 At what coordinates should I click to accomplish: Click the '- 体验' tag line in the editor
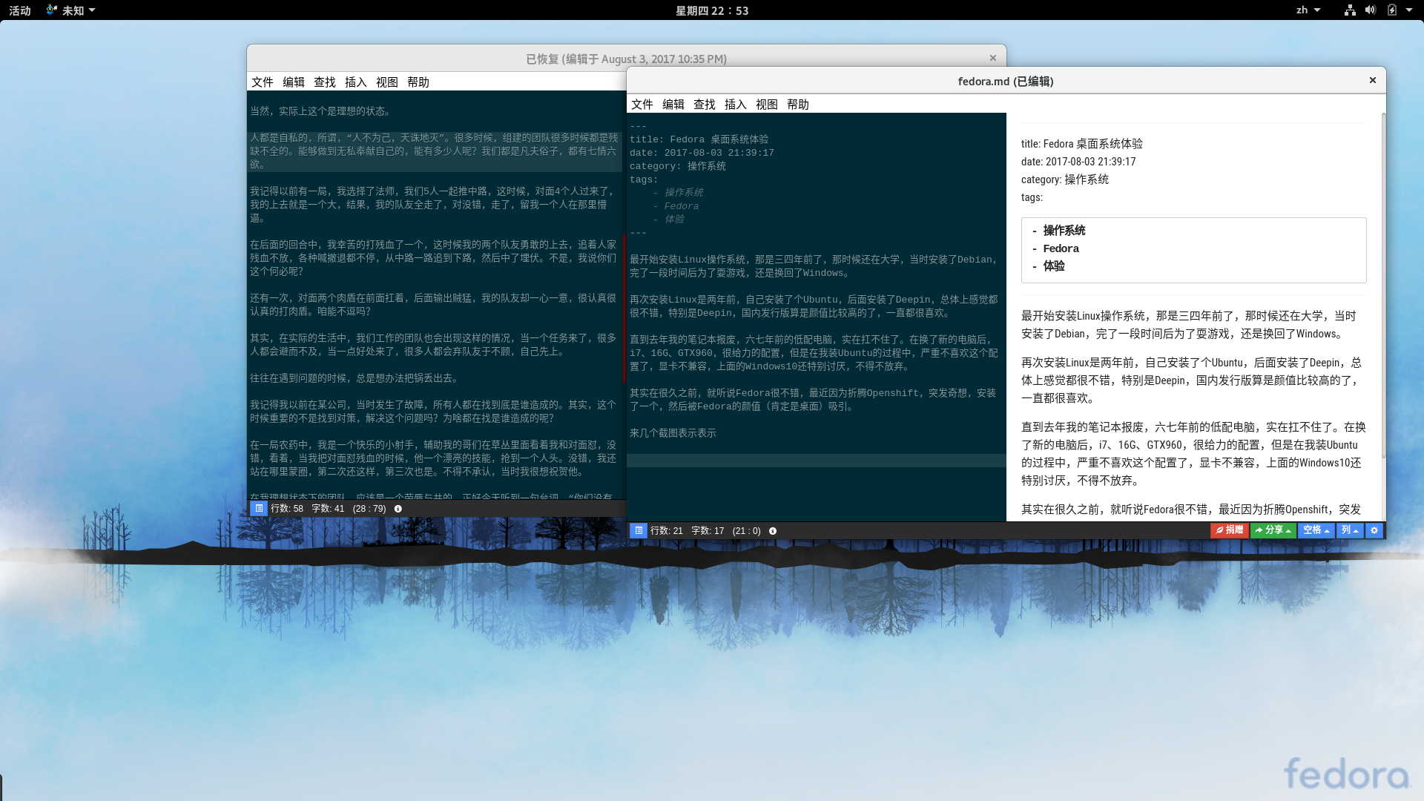coord(668,220)
